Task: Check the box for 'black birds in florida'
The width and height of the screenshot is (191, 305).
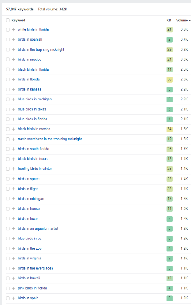Action: point(8,69)
